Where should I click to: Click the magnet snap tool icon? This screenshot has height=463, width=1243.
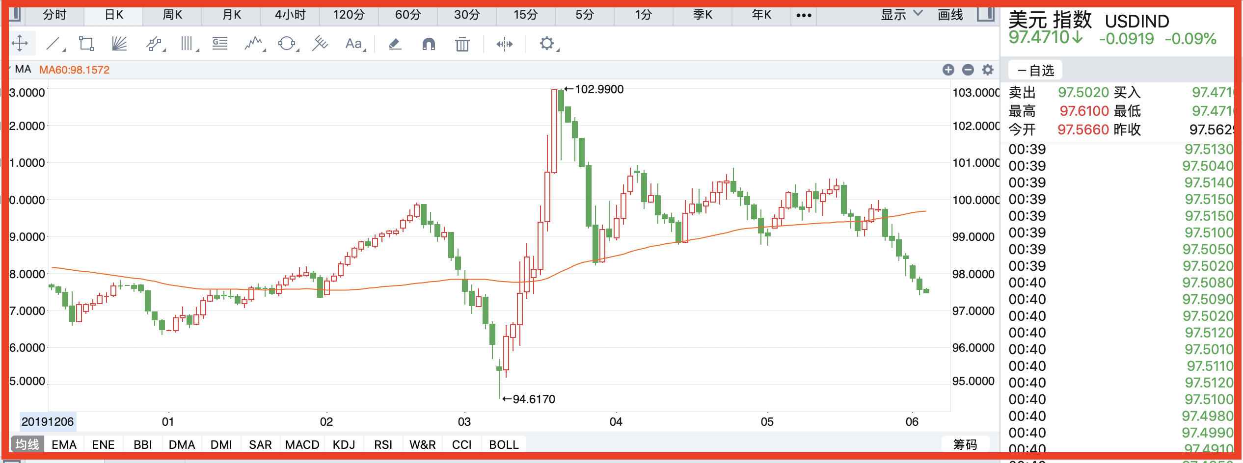coord(429,45)
